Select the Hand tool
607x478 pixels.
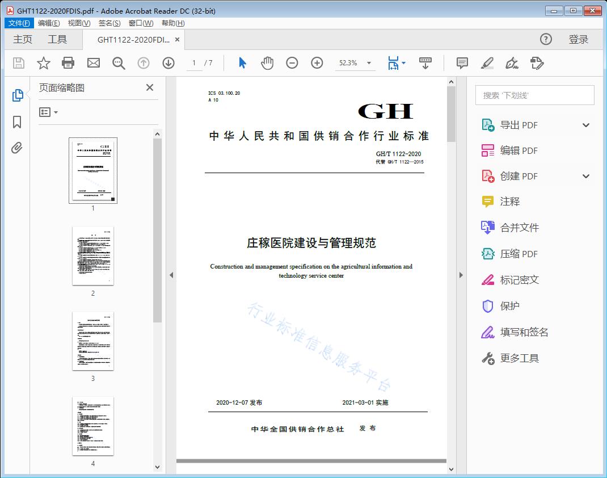pyautogui.click(x=266, y=63)
